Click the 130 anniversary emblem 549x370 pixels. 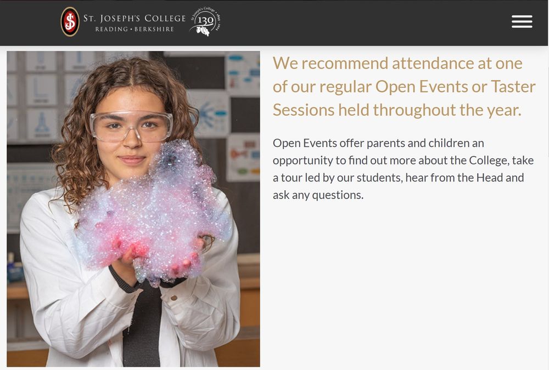pyautogui.click(x=205, y=21)
